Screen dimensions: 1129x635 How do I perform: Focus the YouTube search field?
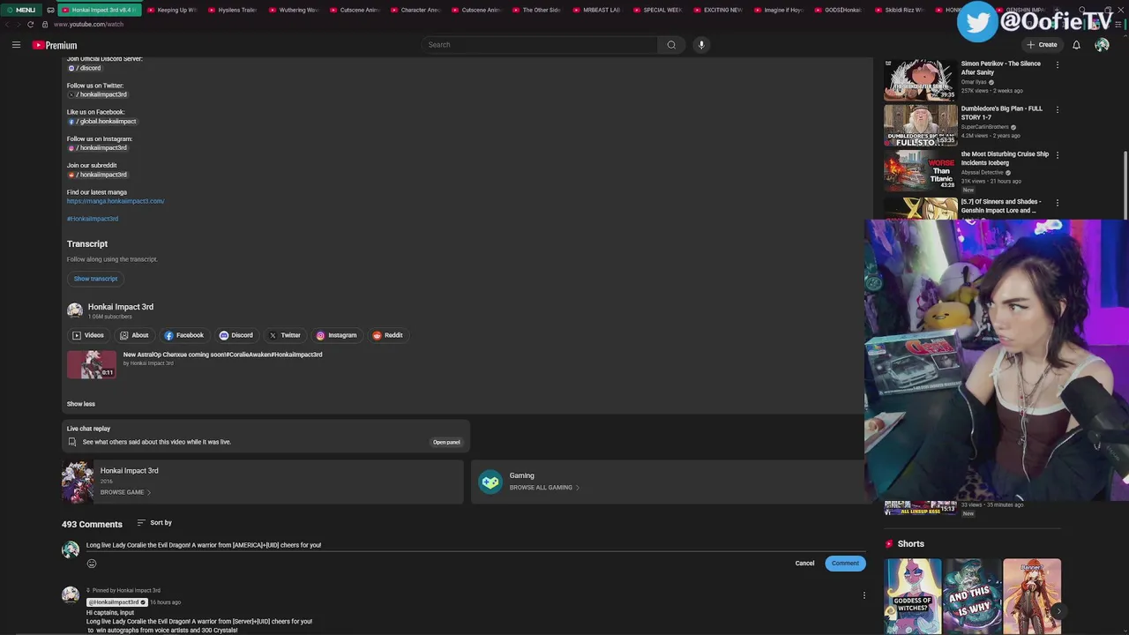click(x=539, y=45)
